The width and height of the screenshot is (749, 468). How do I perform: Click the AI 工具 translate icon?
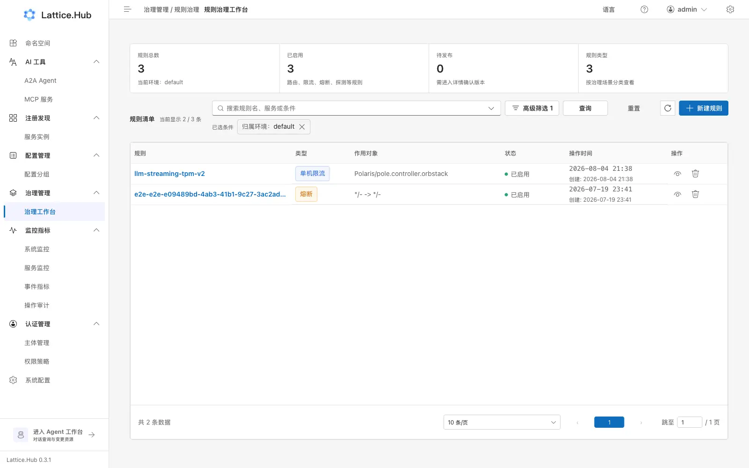(x=13, y=62)
